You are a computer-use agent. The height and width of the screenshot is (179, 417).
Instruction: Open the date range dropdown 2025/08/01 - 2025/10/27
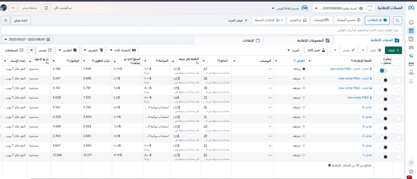point(27,40)
